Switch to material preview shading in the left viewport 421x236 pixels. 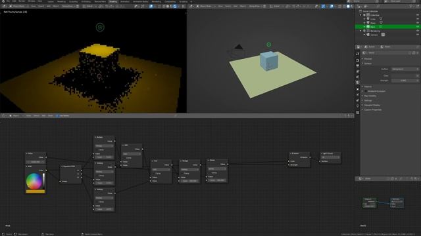coord(171,6)
